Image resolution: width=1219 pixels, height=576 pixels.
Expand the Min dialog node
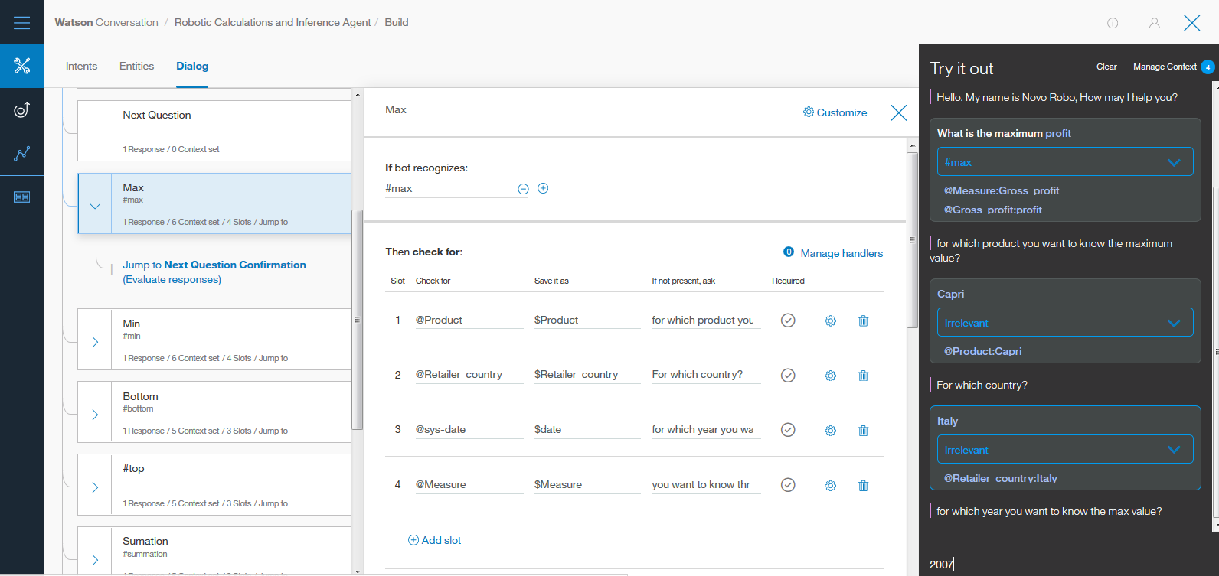95,342
